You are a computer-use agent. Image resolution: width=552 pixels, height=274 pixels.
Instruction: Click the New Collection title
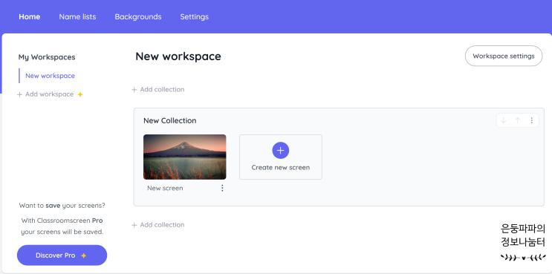click(169, 120)
